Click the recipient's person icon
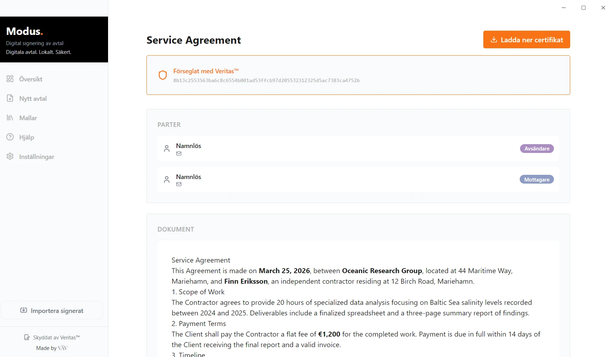This screenshot has height=357, width=609. [167, 180]
